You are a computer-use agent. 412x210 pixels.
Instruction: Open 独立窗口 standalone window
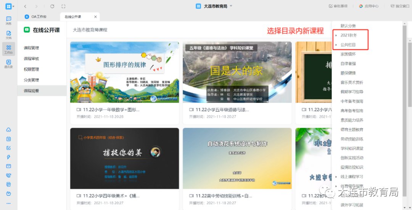click(400, 6)
